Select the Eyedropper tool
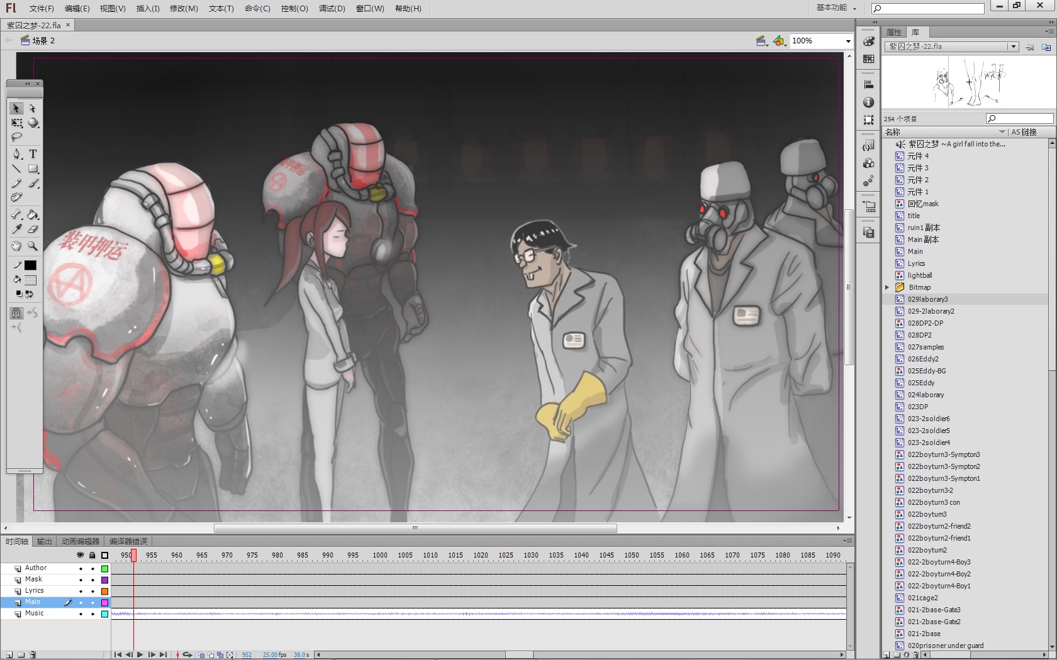Screen dimensions: 1057x660 pos(16,229)
